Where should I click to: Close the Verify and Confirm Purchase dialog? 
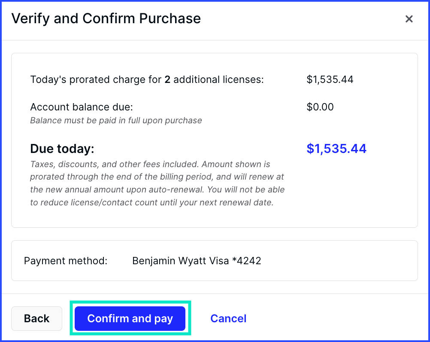[x=409, y=19]
